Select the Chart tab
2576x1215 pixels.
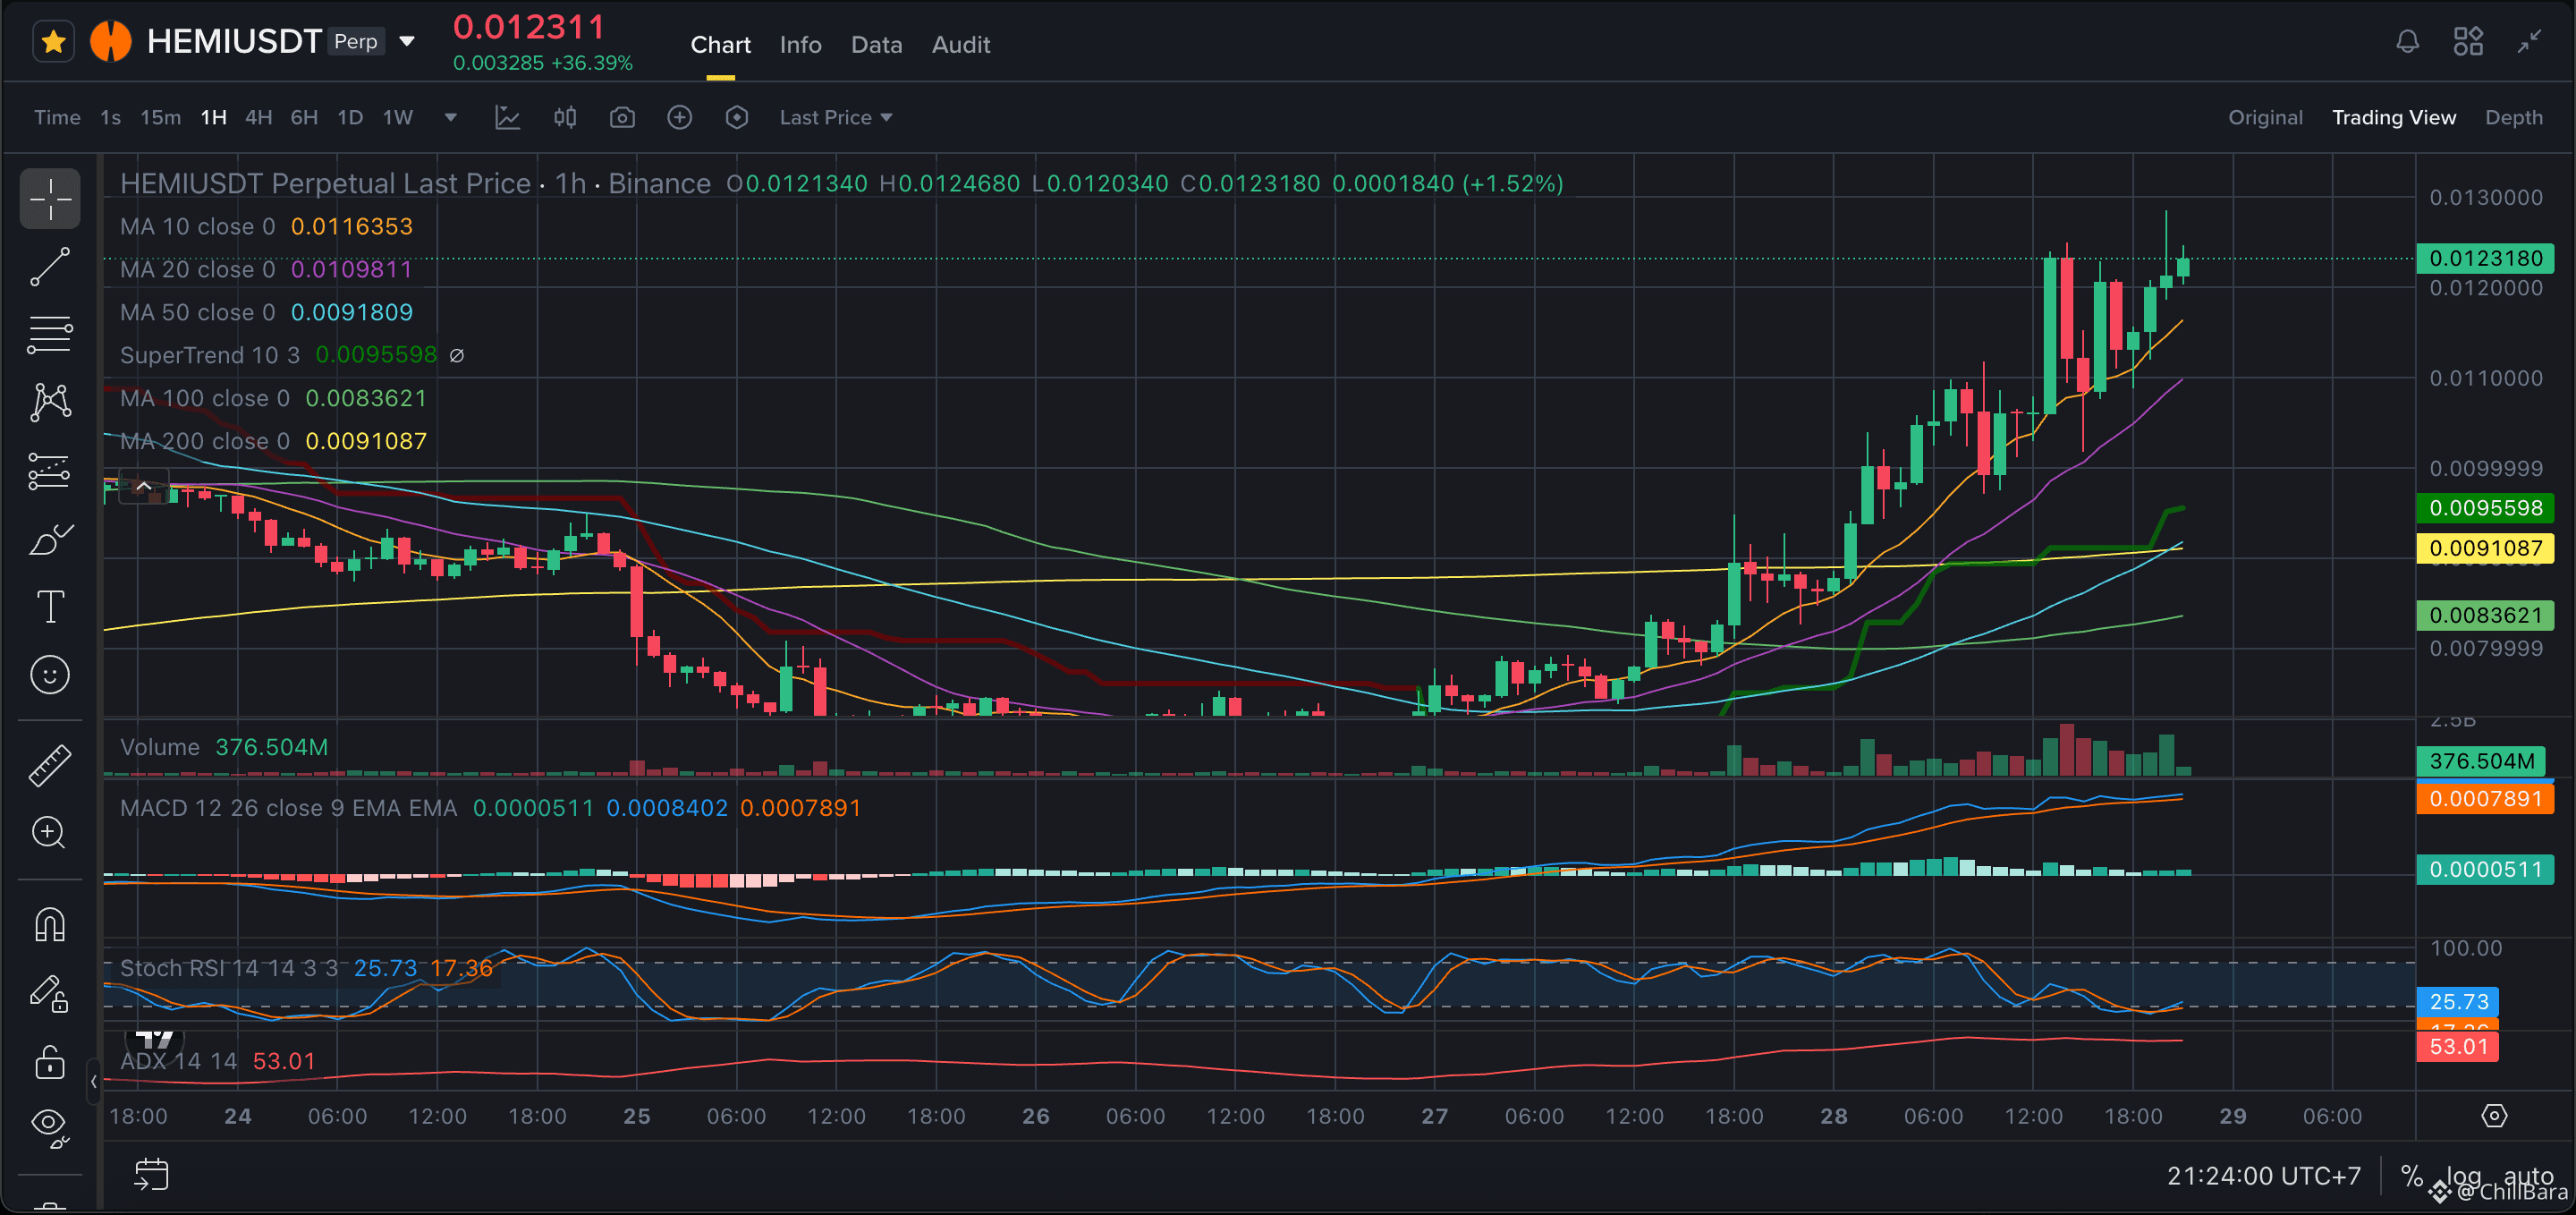point(720,45)
